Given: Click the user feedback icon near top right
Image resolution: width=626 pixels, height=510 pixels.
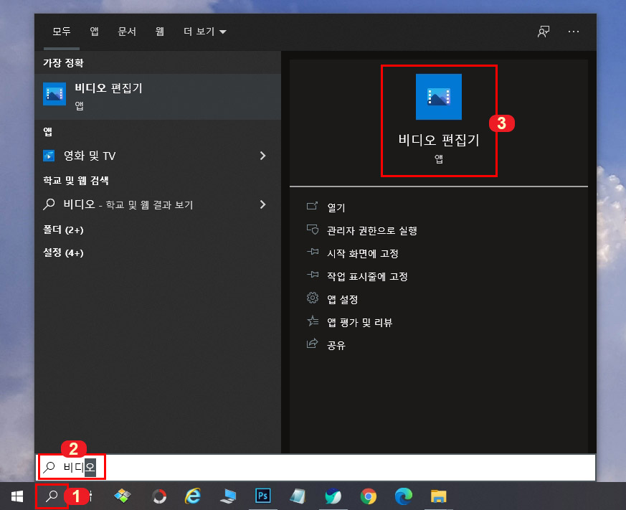Looking at the screenshot, I should coord(543,32).
